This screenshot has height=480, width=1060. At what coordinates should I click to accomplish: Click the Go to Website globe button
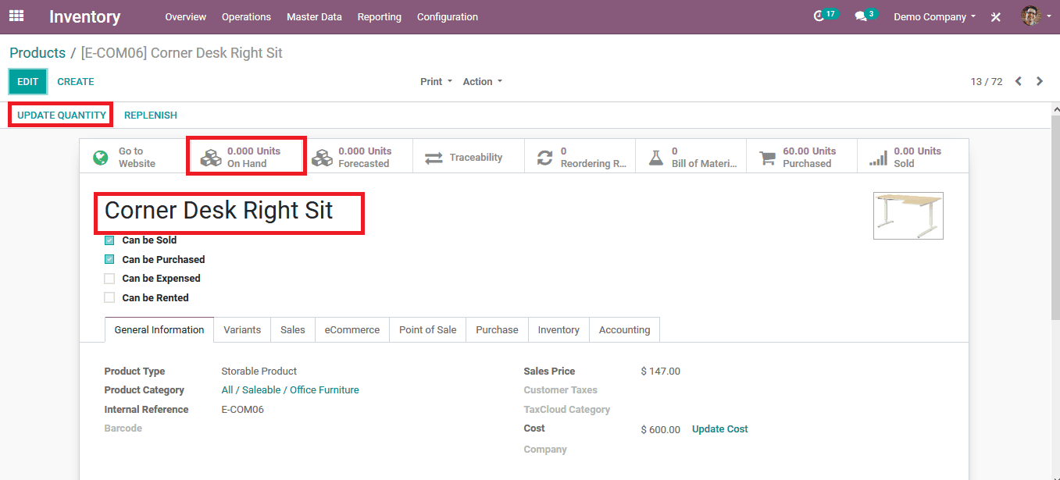point(136,157)
